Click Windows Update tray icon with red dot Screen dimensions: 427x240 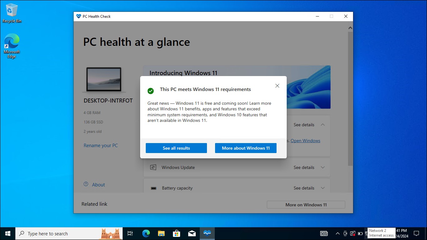tap(353, 233)
